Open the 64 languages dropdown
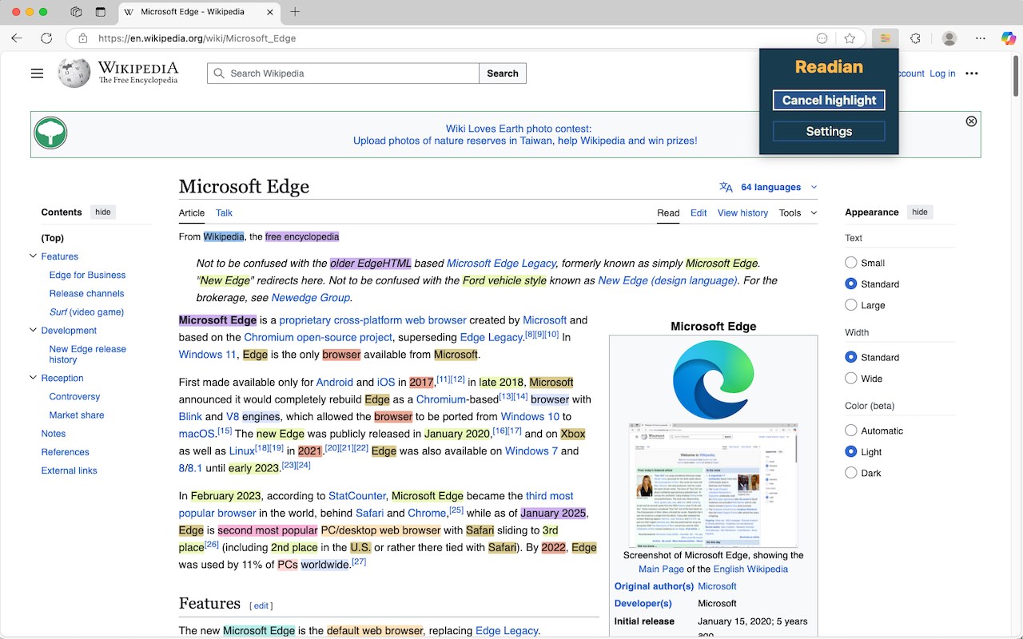Viewport: 1023px width, 639px height. [x=770, y=187]
